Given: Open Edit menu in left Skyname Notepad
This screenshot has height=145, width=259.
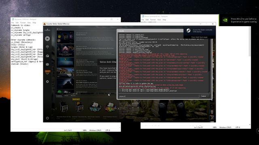Looking at the screenshot, I should pos(17,23).
